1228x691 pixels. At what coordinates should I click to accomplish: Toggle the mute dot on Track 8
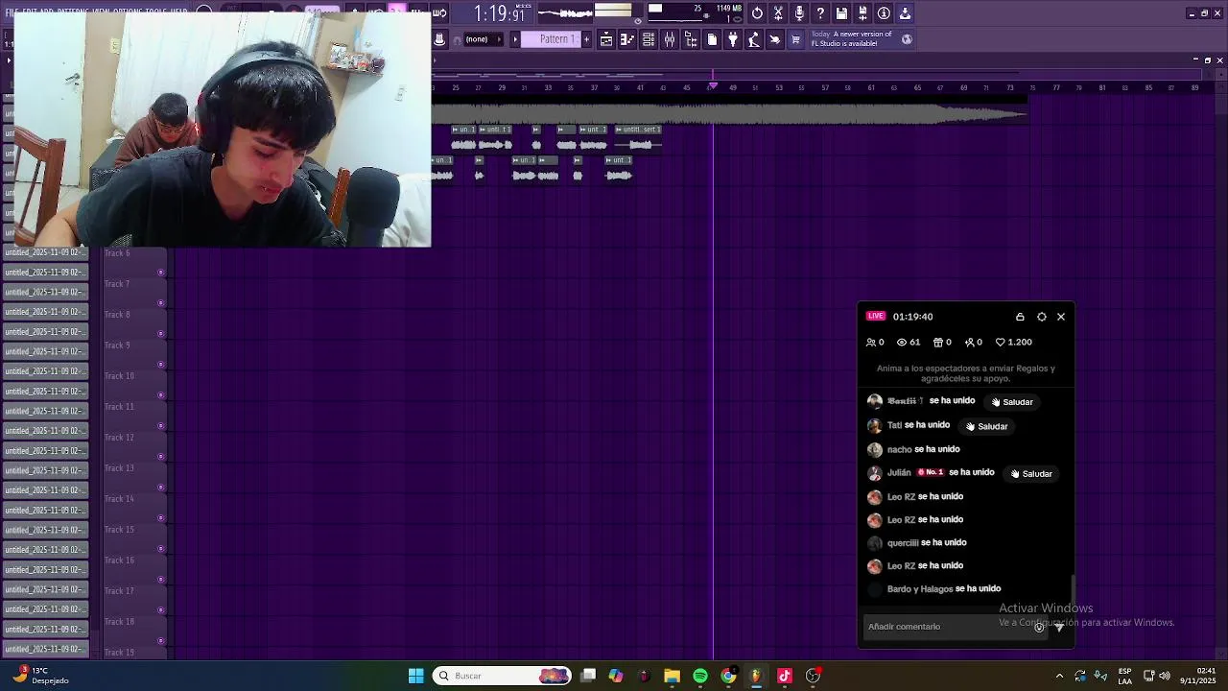(x=160, y=334)
